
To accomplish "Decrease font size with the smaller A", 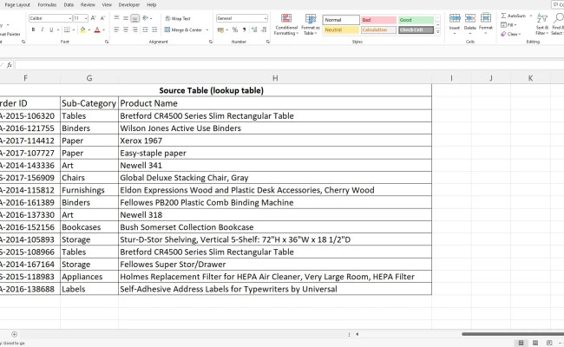I will 102,18.
